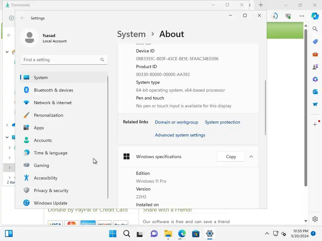
Task: Click the Windows 11 Pro edition text
Action: tap(151, 181)
